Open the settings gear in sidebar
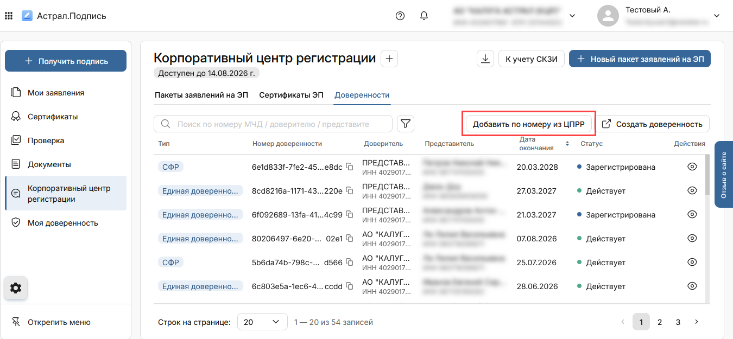The height and width of the screenshot is (339, 733). point(16,288)
